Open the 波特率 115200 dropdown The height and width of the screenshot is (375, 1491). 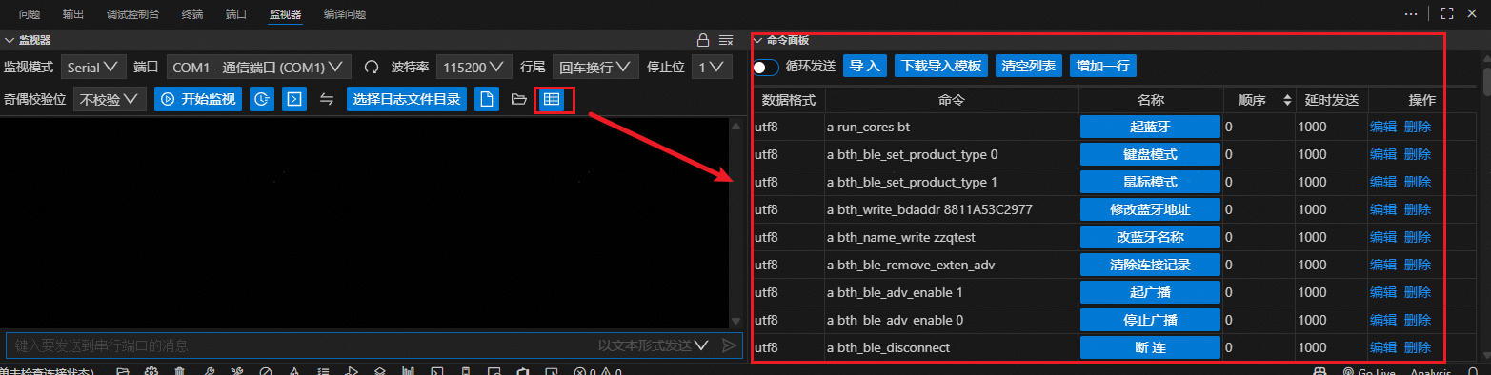click(x=475, y=68)
